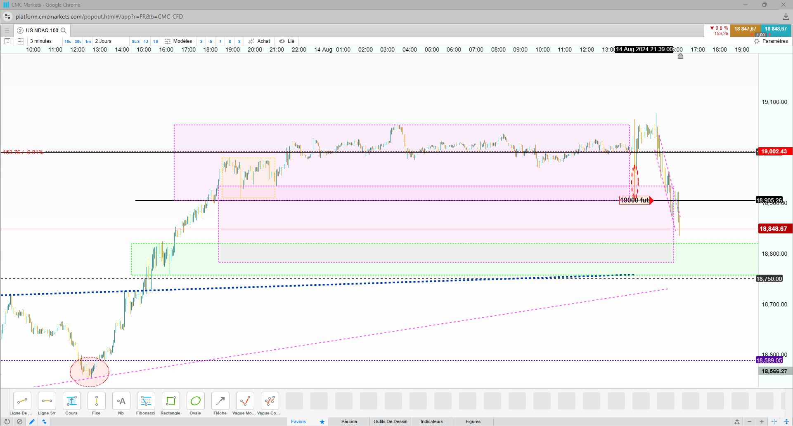
Task: Click the 18,566.27 grey price tag
Action: [x=776, y=371]
